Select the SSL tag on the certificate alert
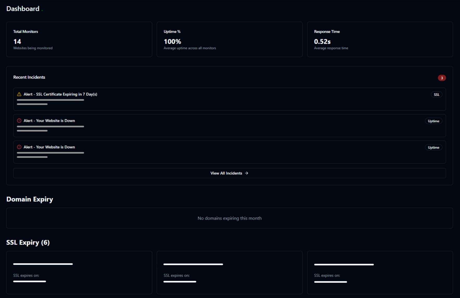This screenshot has height=298, width=460. coord(436,95)
